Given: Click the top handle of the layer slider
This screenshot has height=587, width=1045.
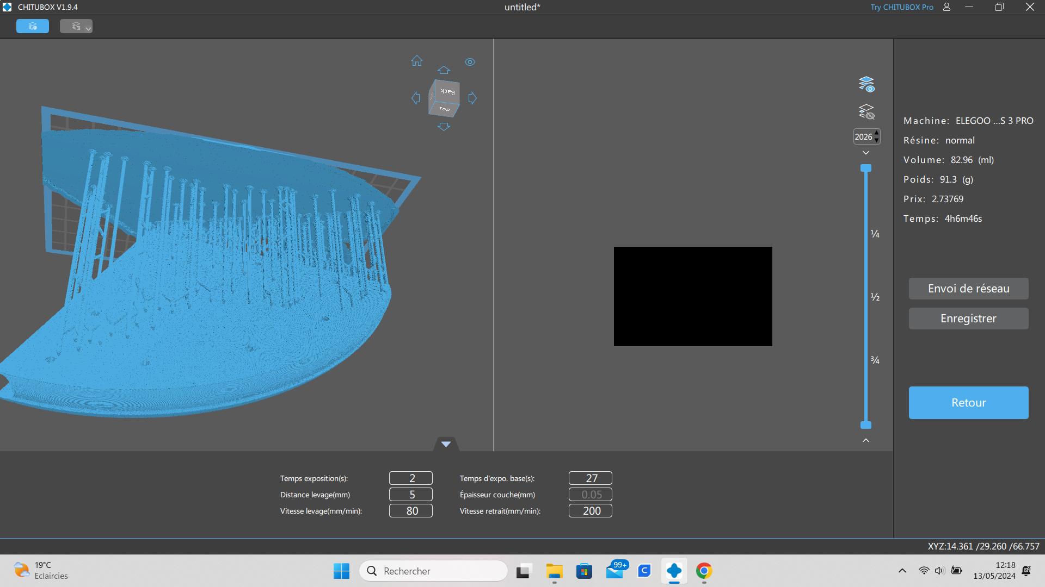Looking at the screenshot, I should click(x=866, y=168).
